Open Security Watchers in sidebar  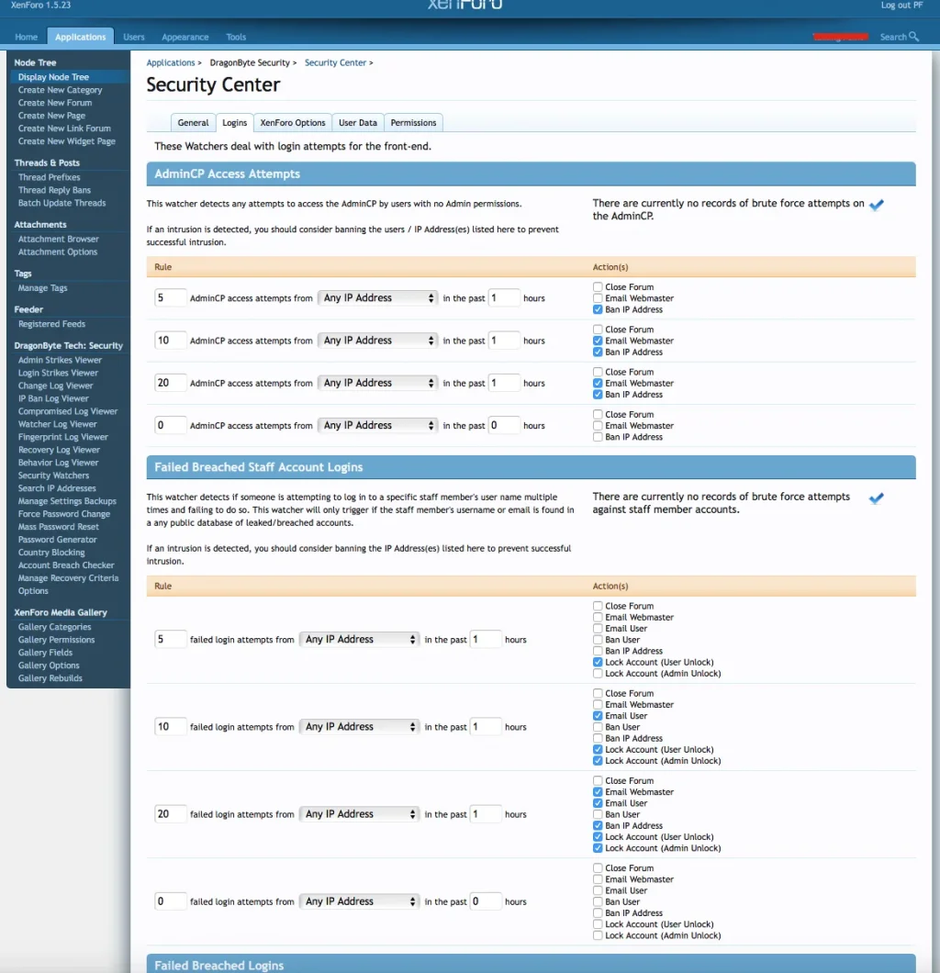point(53,475)
